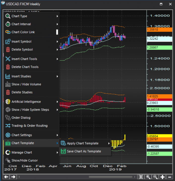Click the white Chart Color Link swatch
175x181 pixels.
tap(57, 32)
